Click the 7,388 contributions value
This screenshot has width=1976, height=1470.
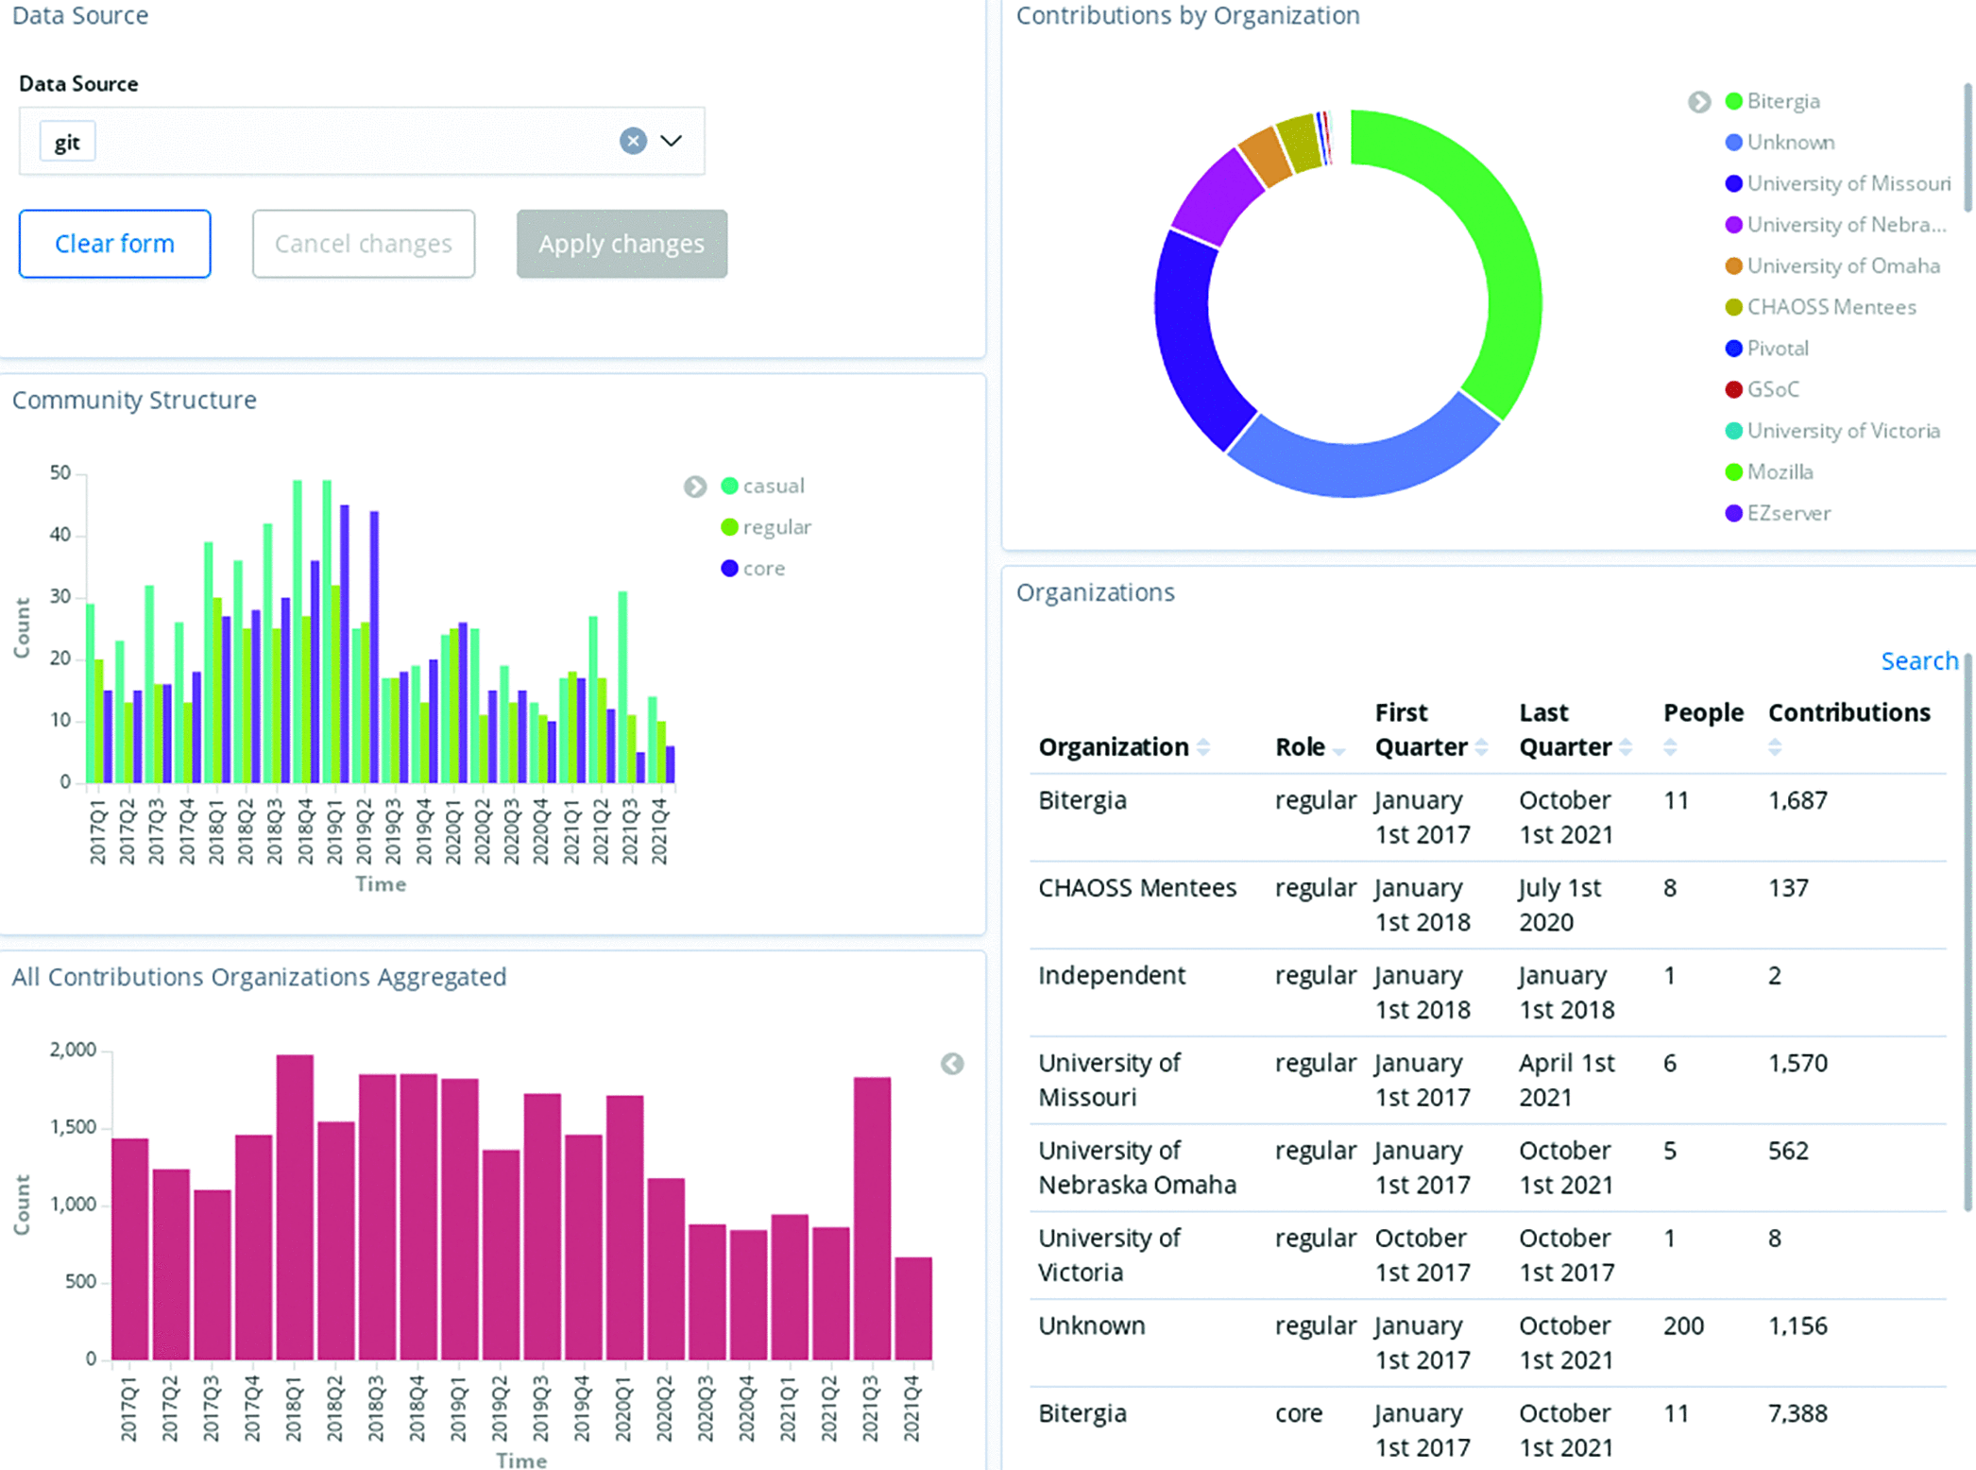tap(1797, 1413)
